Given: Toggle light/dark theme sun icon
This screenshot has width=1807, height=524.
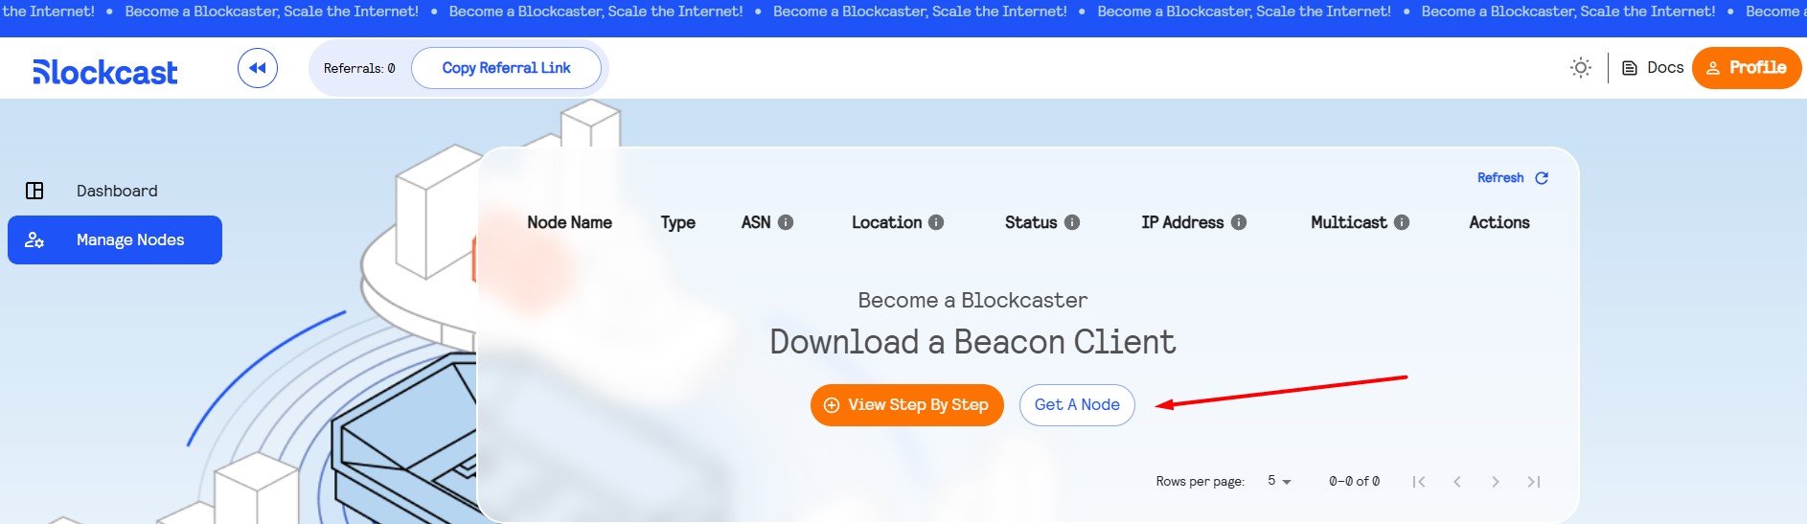Looking at the screenshot, I should pyautogui.click(x=1581, y=68).
